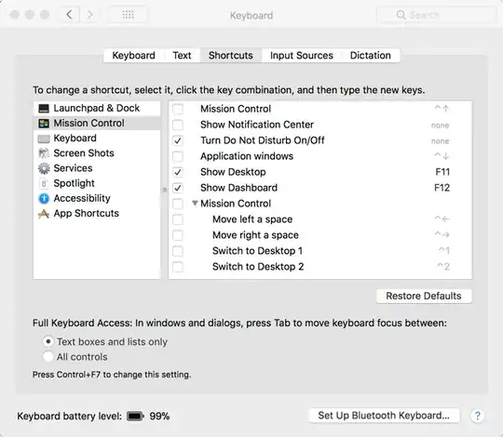The width and height of the screenshot is (503, 437).
Task: Click the Show Desktop row label
Action: (233, 172)
